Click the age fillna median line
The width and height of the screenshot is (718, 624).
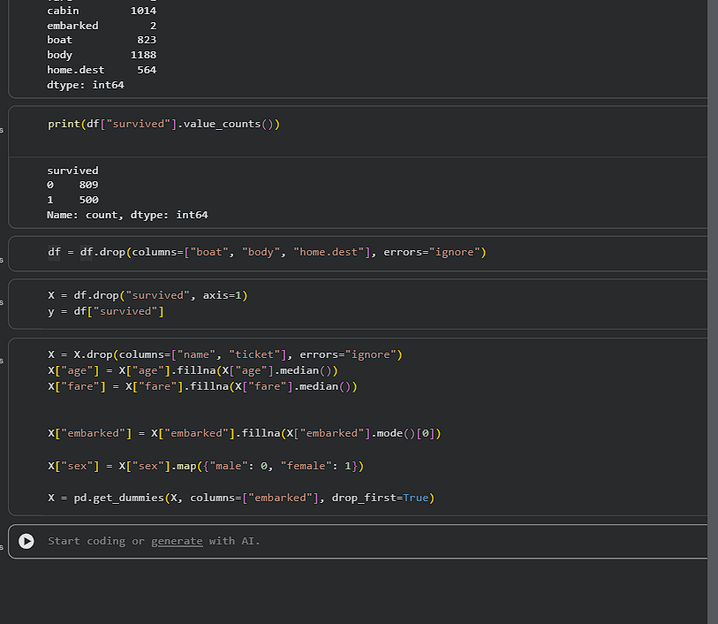[x=193, y=370]
